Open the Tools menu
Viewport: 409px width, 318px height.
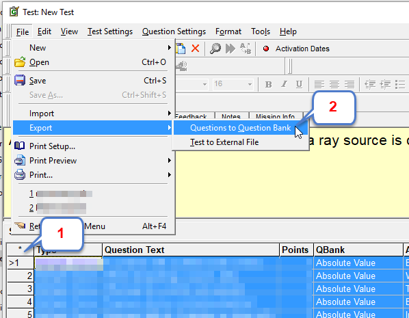coord(261,32)
